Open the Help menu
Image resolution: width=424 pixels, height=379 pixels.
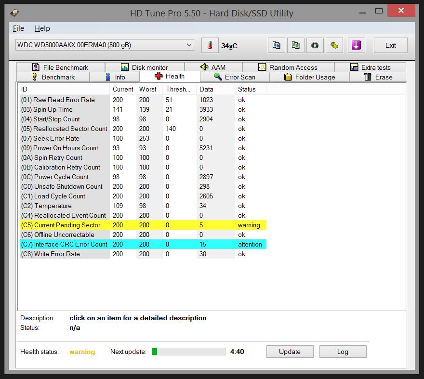tap(42, 28)
